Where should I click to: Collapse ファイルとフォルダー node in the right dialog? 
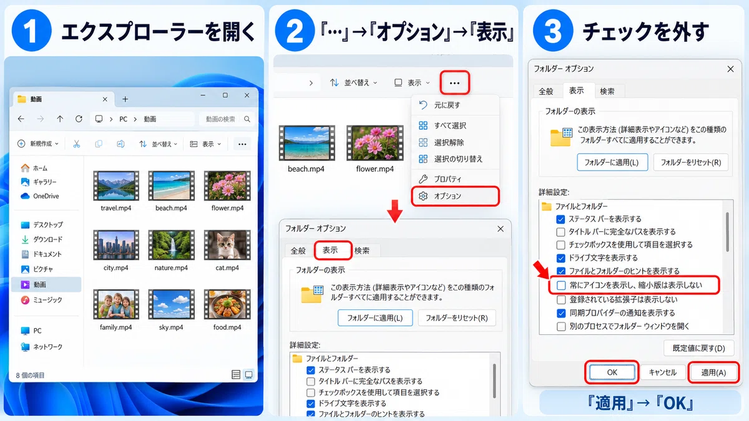coord(547,206)
